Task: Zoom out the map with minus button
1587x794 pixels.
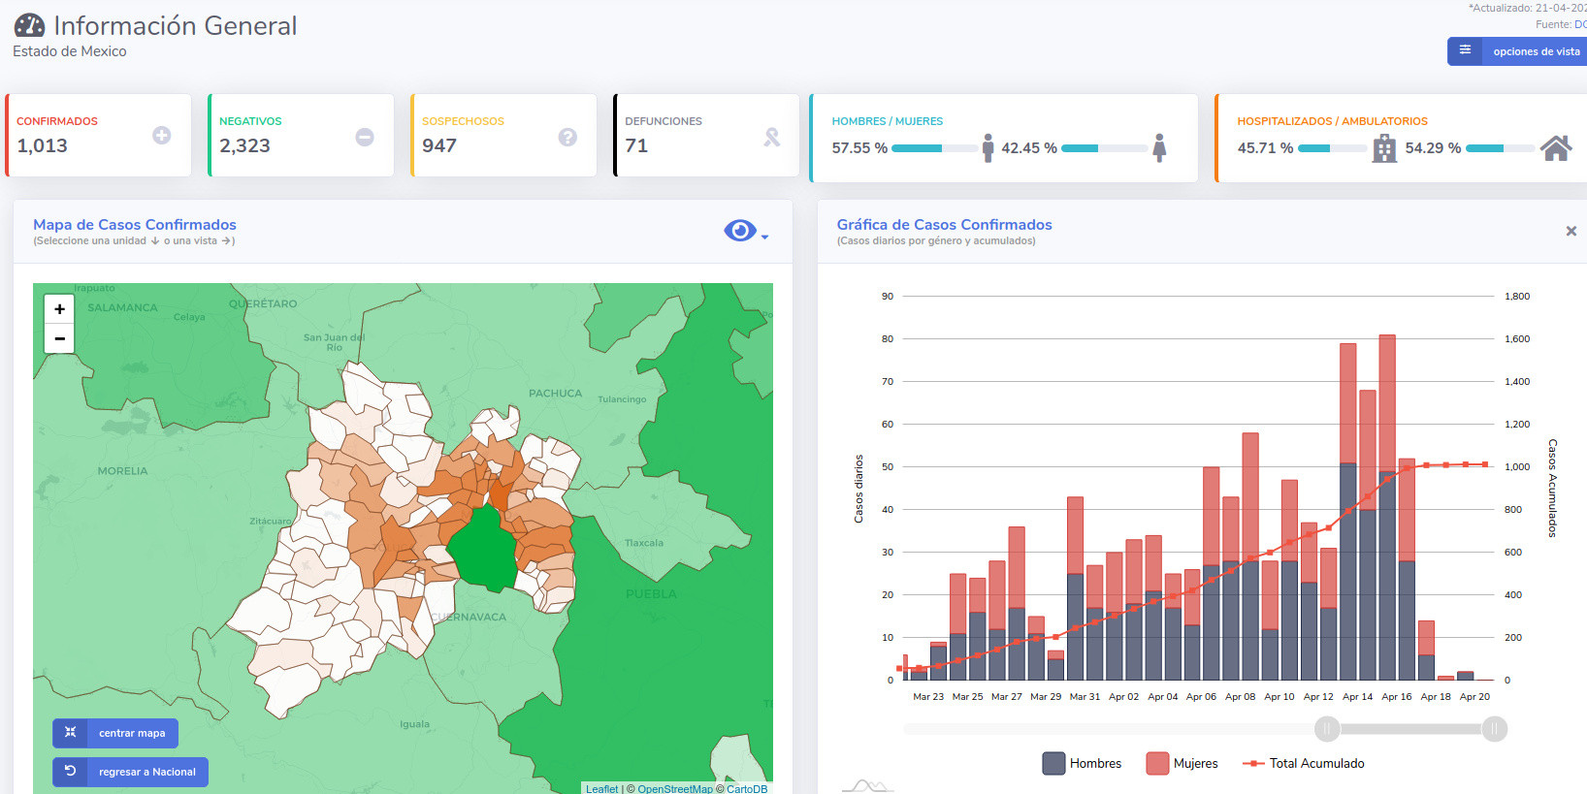Action: point(59,338)
